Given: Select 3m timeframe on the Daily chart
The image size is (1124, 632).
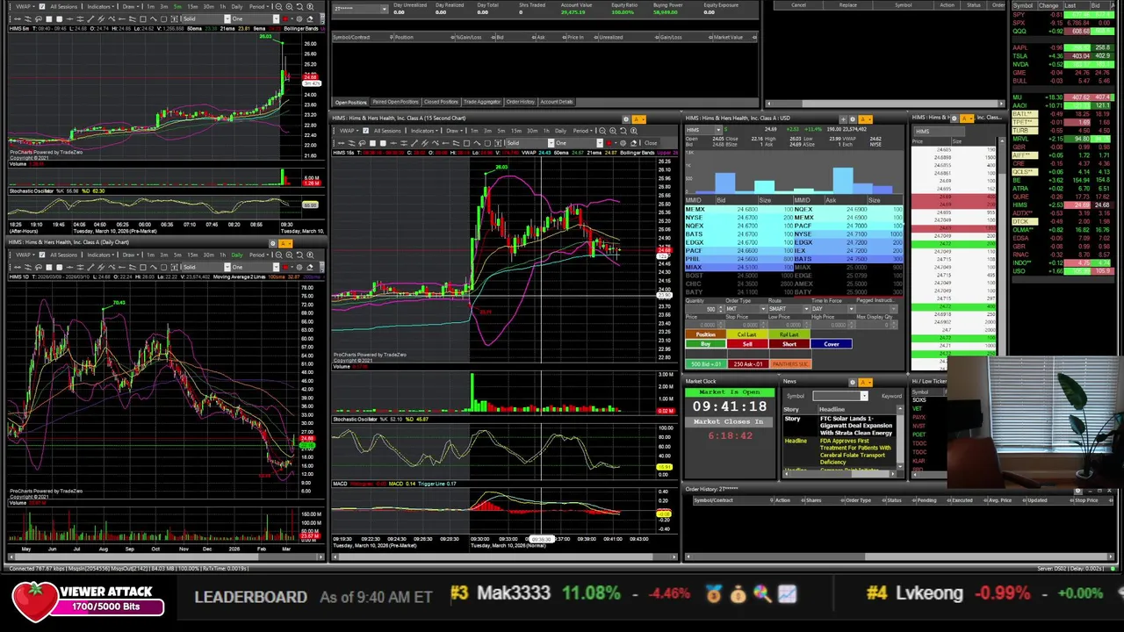Looking at the screenshot, I should coord(163,255).
